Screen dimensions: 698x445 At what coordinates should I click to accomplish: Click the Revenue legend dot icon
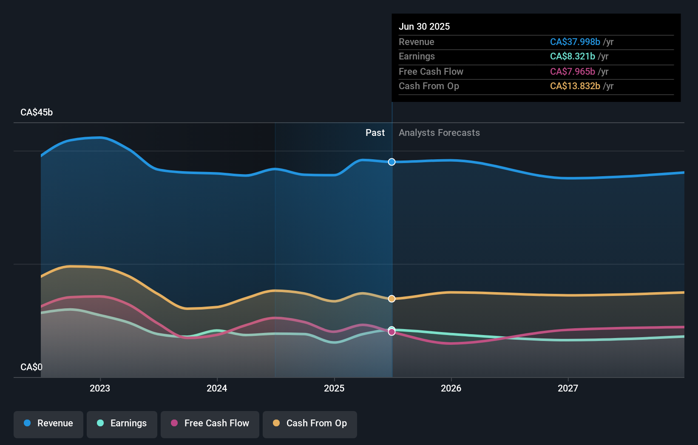coord(27,423)
